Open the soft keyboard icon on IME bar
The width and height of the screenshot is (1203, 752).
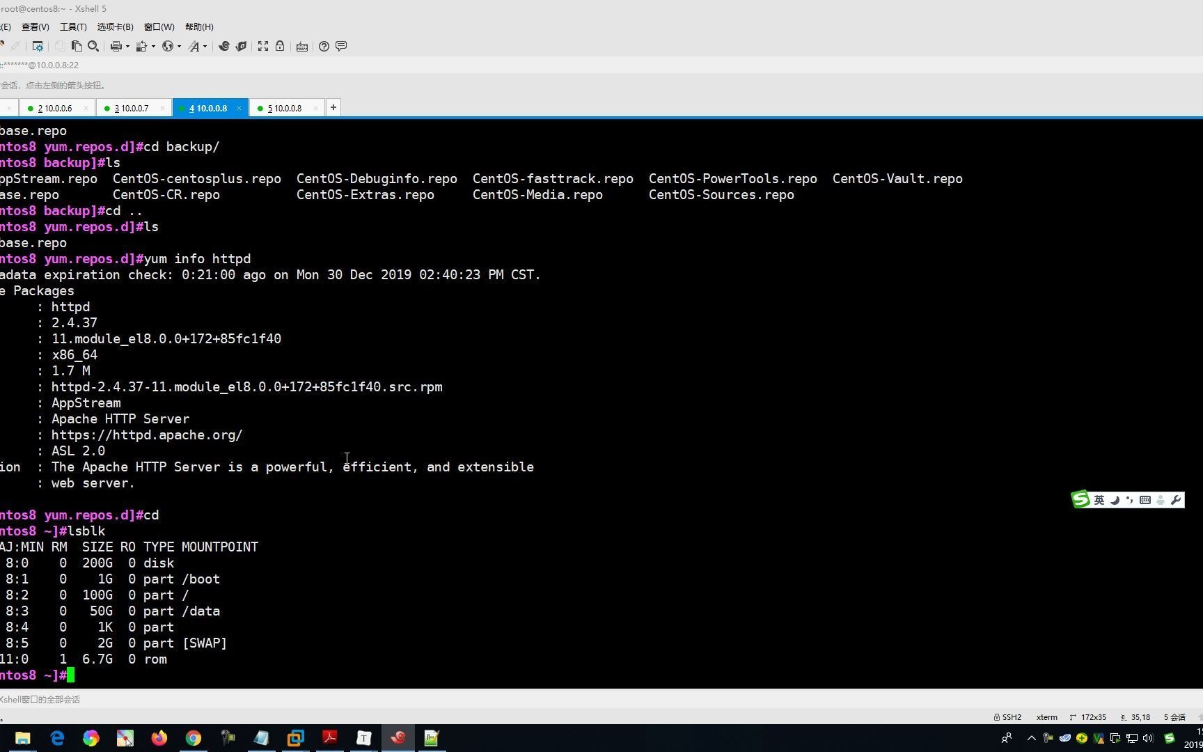pyautogui.click(x=1145, y=500)
